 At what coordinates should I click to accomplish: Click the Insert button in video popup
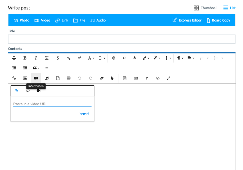pyautogui.click(x=83, y=114)
